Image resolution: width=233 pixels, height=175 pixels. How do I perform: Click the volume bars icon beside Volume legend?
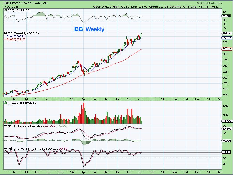pos(5,103)
